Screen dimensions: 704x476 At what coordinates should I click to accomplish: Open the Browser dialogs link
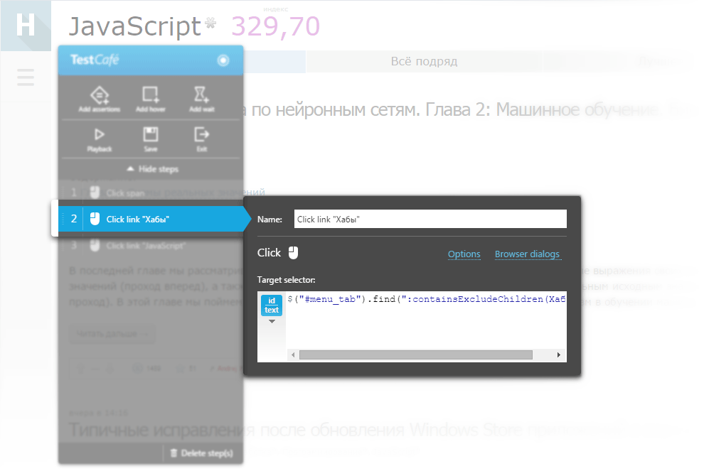pyautogui.click(x=527, y=254)
